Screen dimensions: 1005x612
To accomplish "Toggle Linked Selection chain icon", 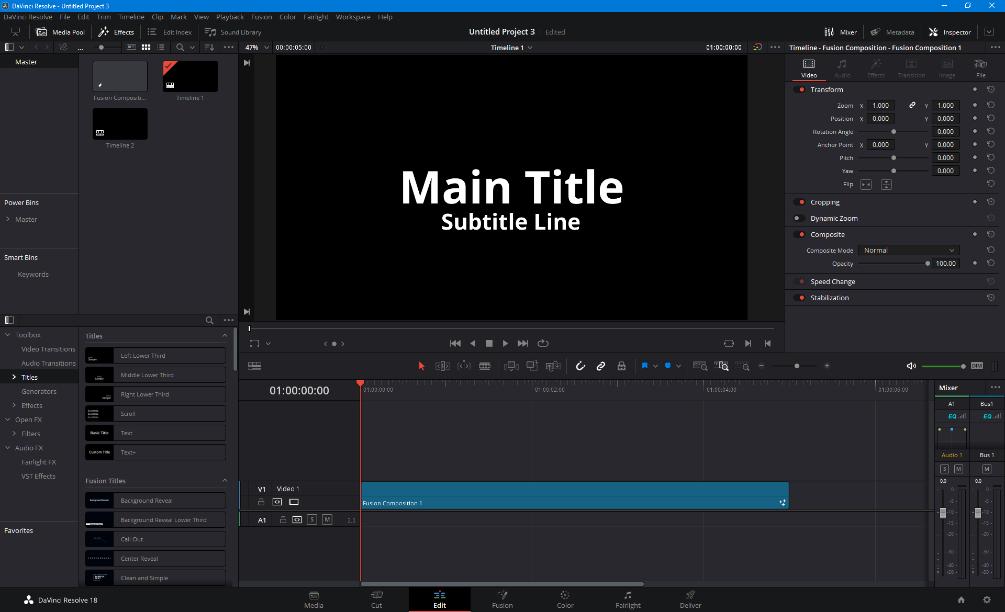I will [x=601, y=366].
